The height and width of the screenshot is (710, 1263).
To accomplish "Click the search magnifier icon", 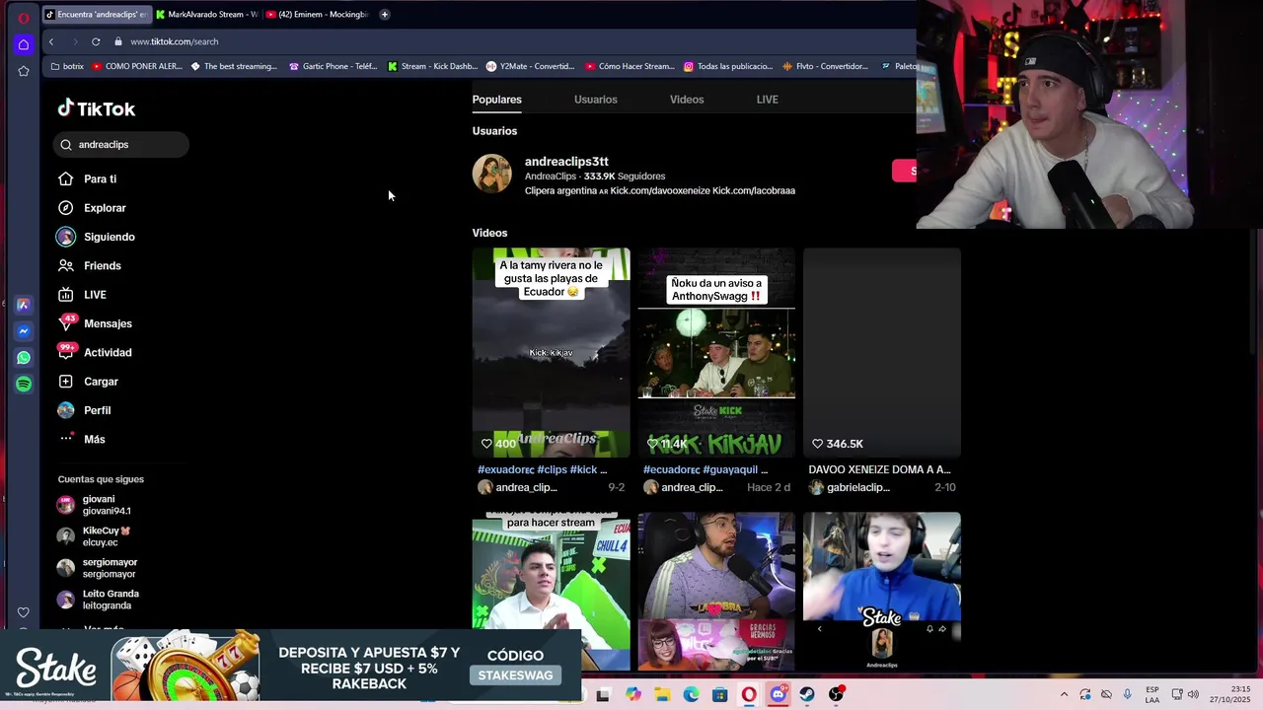I will (66, 145).
